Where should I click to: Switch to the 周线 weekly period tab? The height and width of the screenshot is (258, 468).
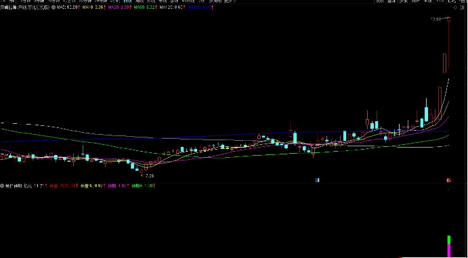[140, 1]
